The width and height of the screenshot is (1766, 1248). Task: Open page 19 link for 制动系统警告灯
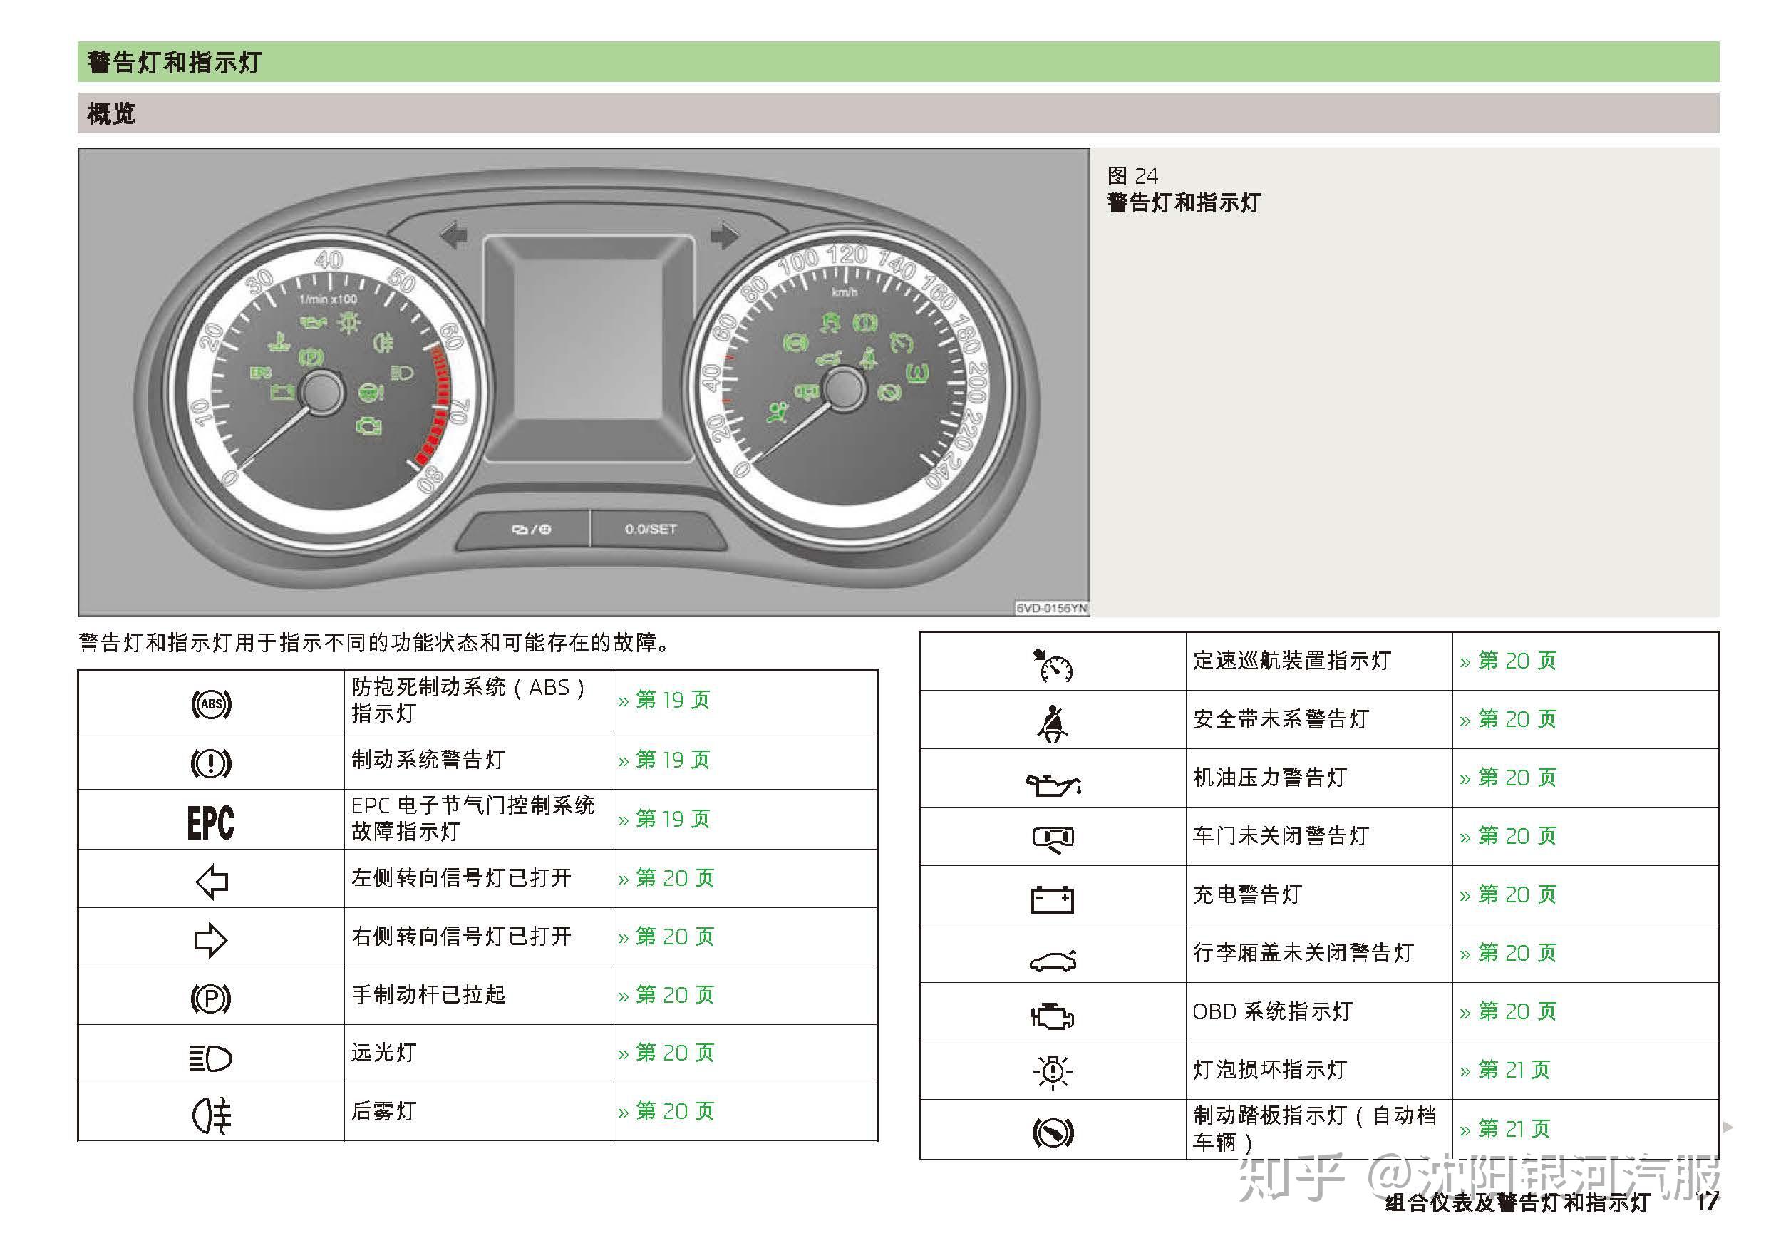coord(664,760)
